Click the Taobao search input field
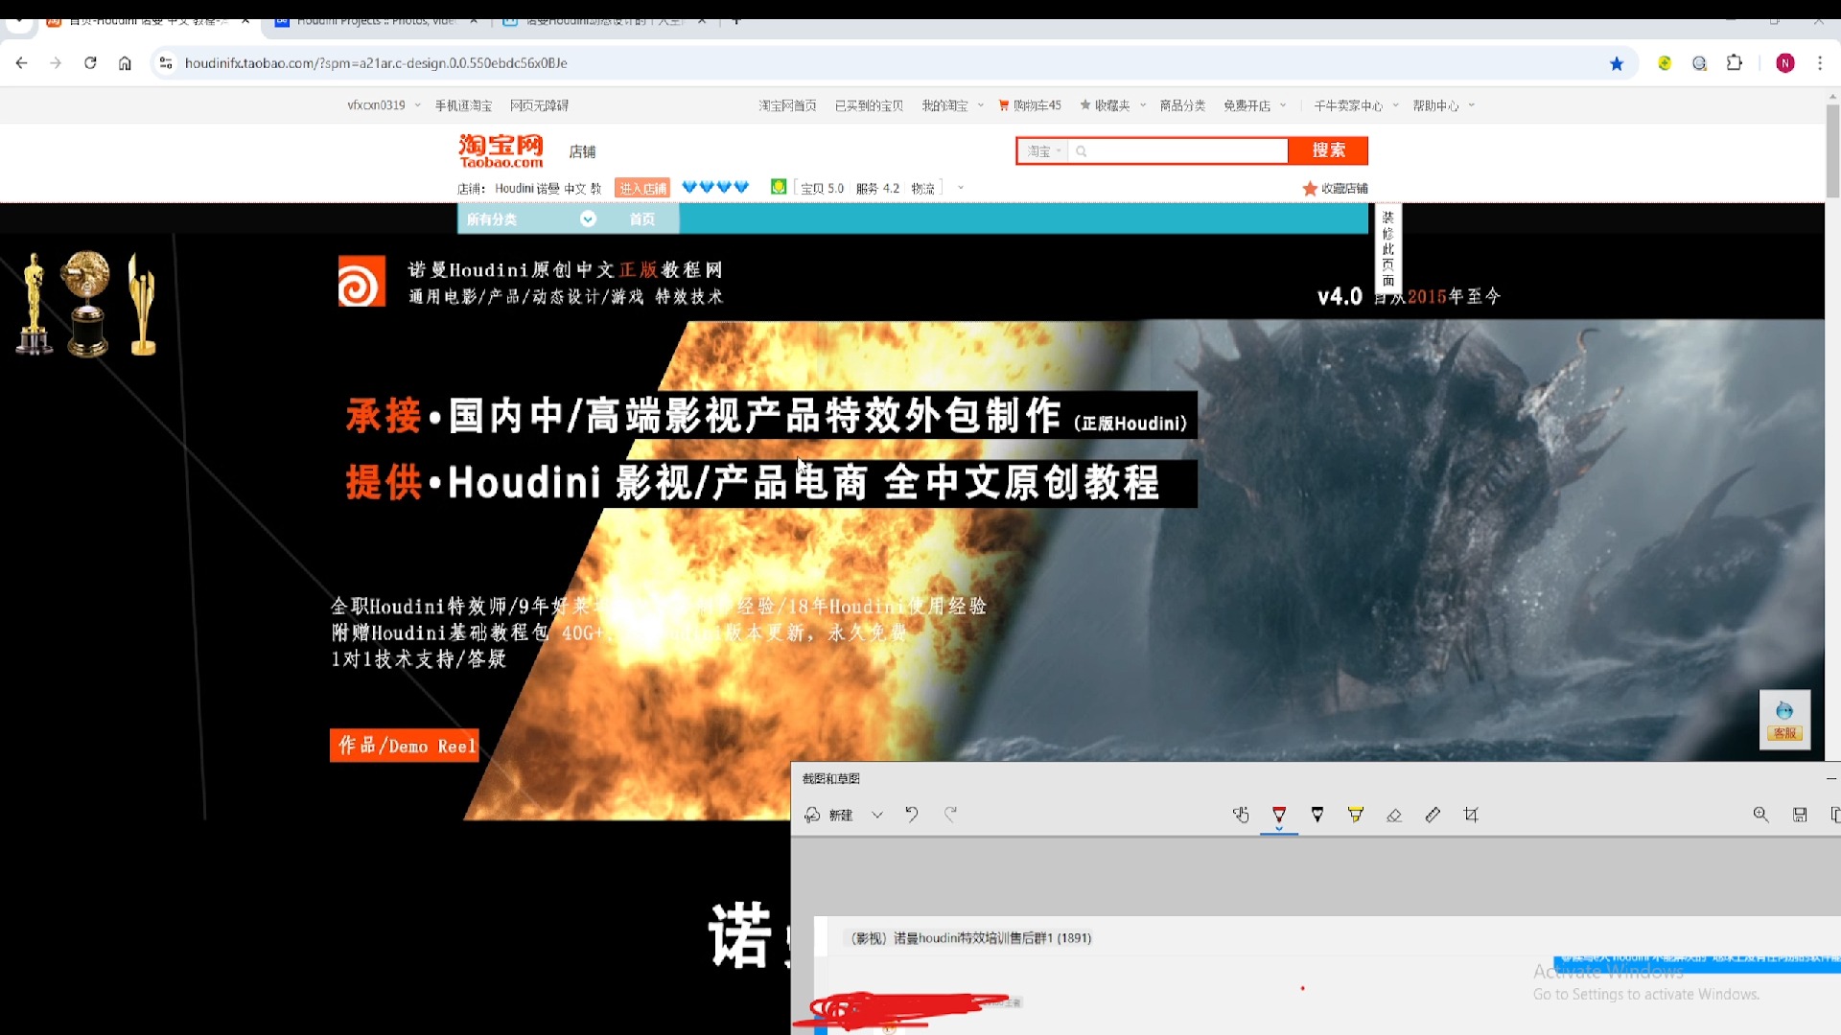The width and height of the screenshot is (1841, 1035). click(x=1179, y=151)
